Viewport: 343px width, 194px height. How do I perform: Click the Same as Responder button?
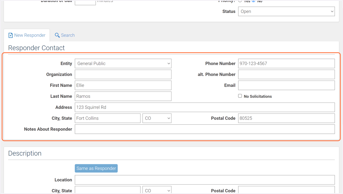pos(96,168)
